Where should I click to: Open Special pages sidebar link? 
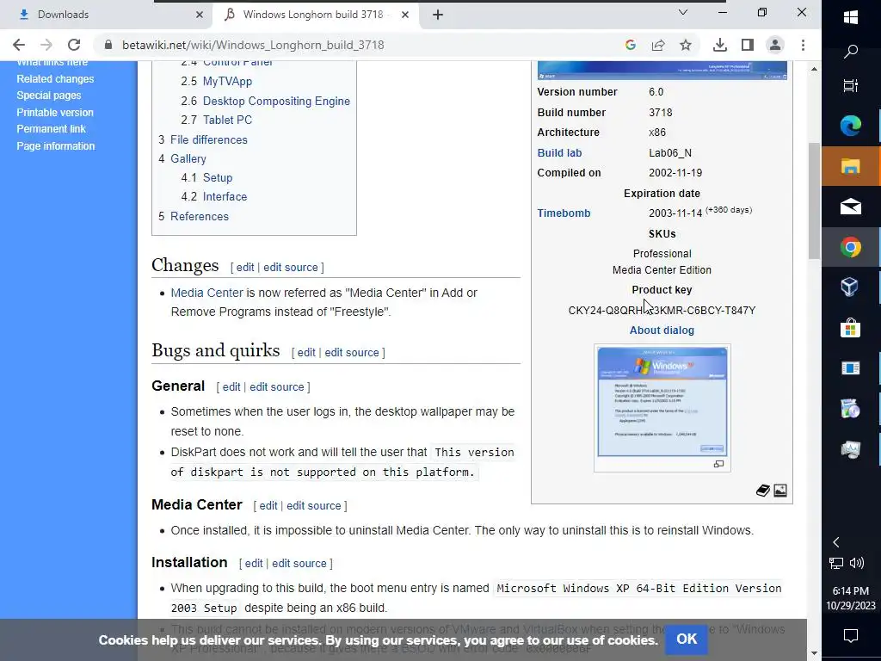49,96
